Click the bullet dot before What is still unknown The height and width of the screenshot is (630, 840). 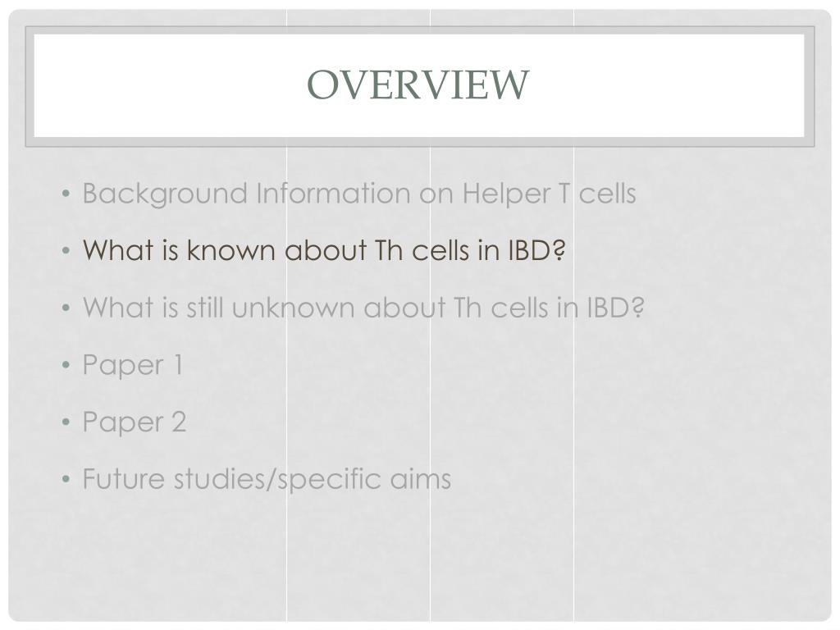tap(66, 308)
